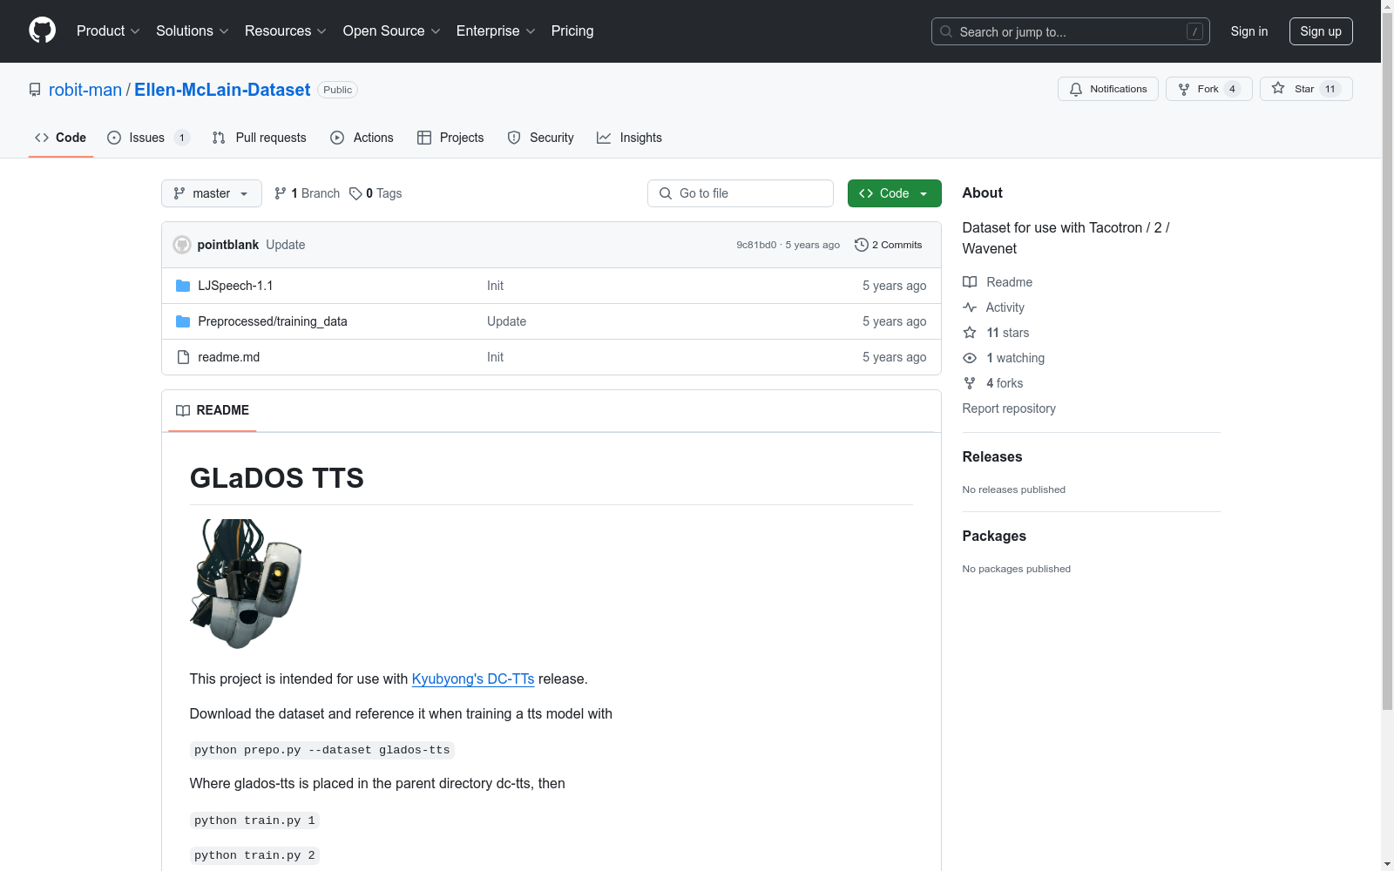The height and width of the screenshot is (871, 1394).
Task: Click the GitHub logo icon
Action: pos(42,30)
